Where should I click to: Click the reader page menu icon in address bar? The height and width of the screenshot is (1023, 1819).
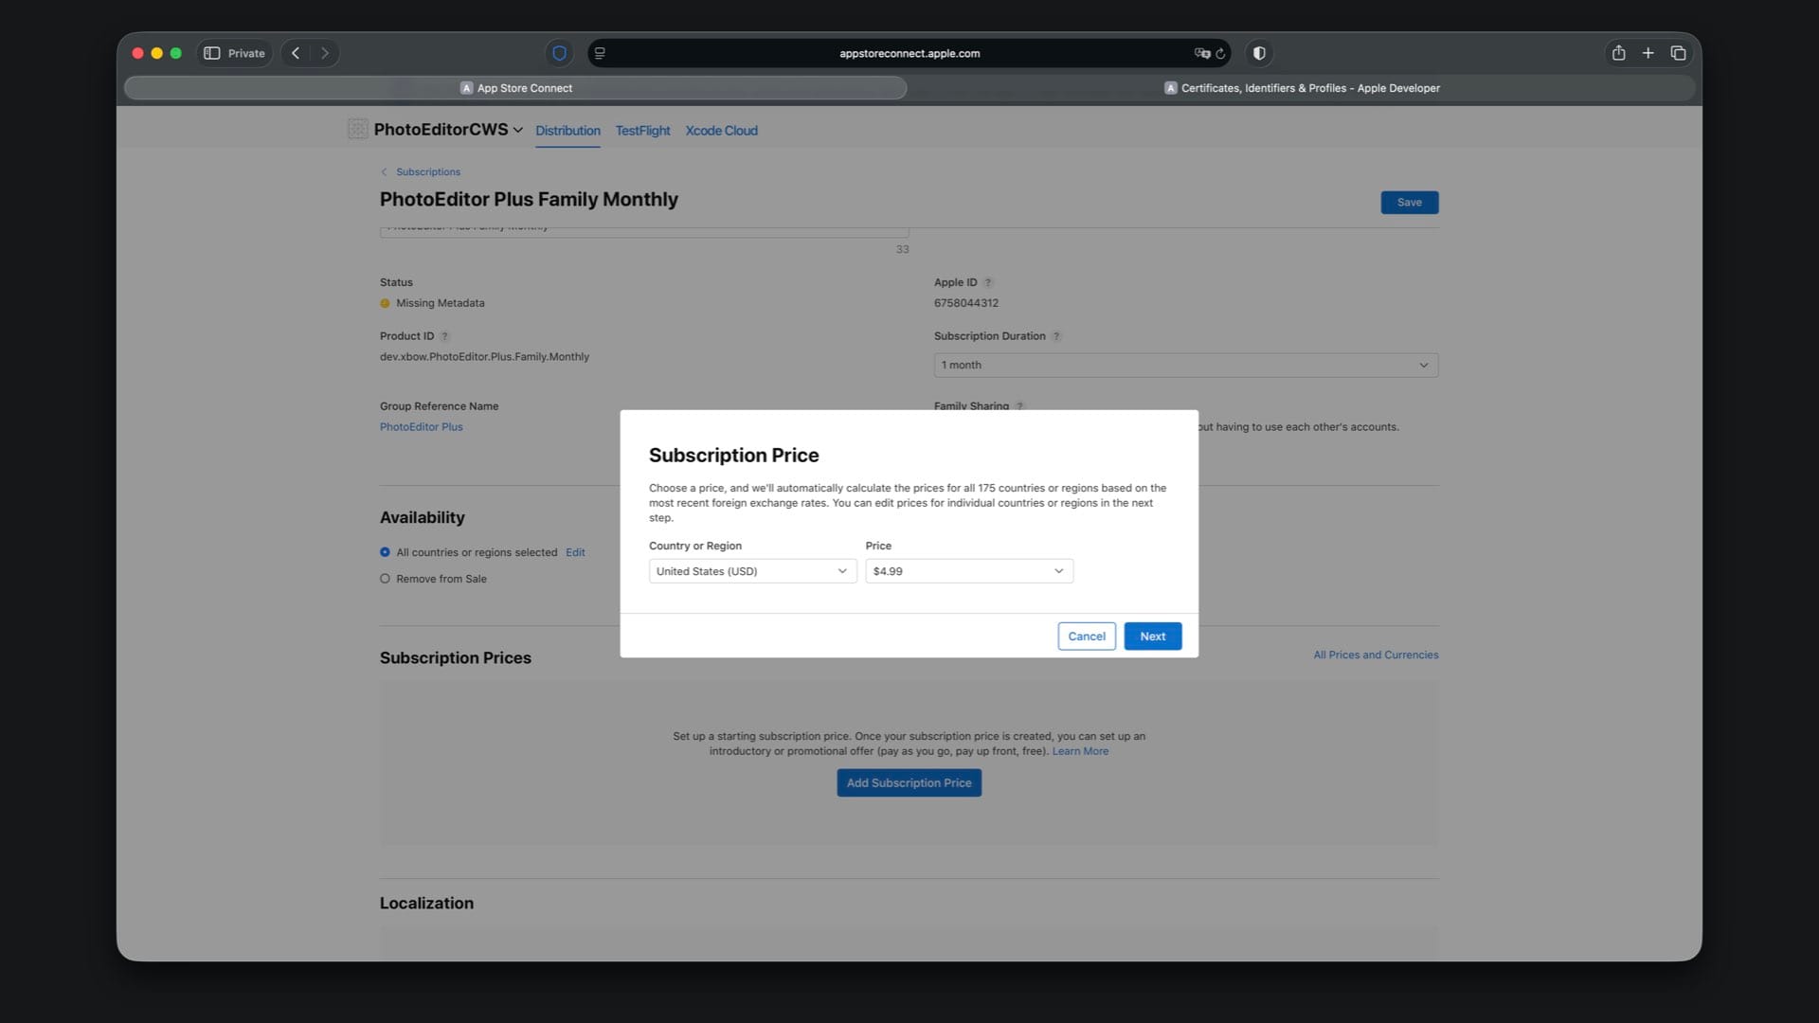pyautogui.click(x=600, y=53)
